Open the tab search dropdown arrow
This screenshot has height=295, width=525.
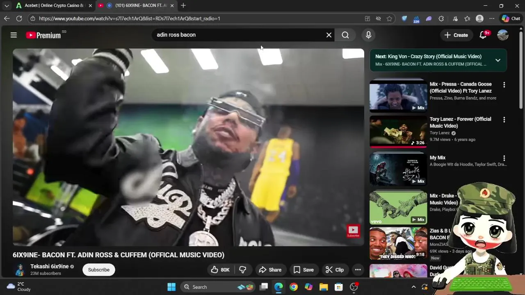7,6
